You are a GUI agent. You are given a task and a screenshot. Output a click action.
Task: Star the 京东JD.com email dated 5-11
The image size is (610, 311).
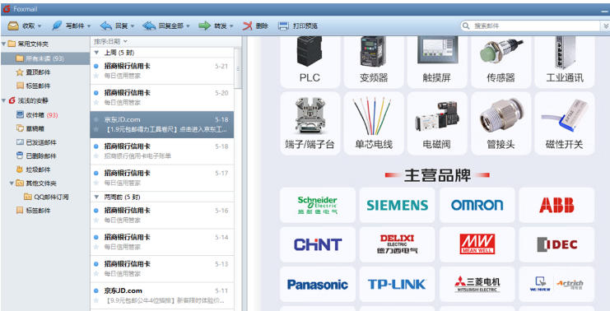point(96,300)
